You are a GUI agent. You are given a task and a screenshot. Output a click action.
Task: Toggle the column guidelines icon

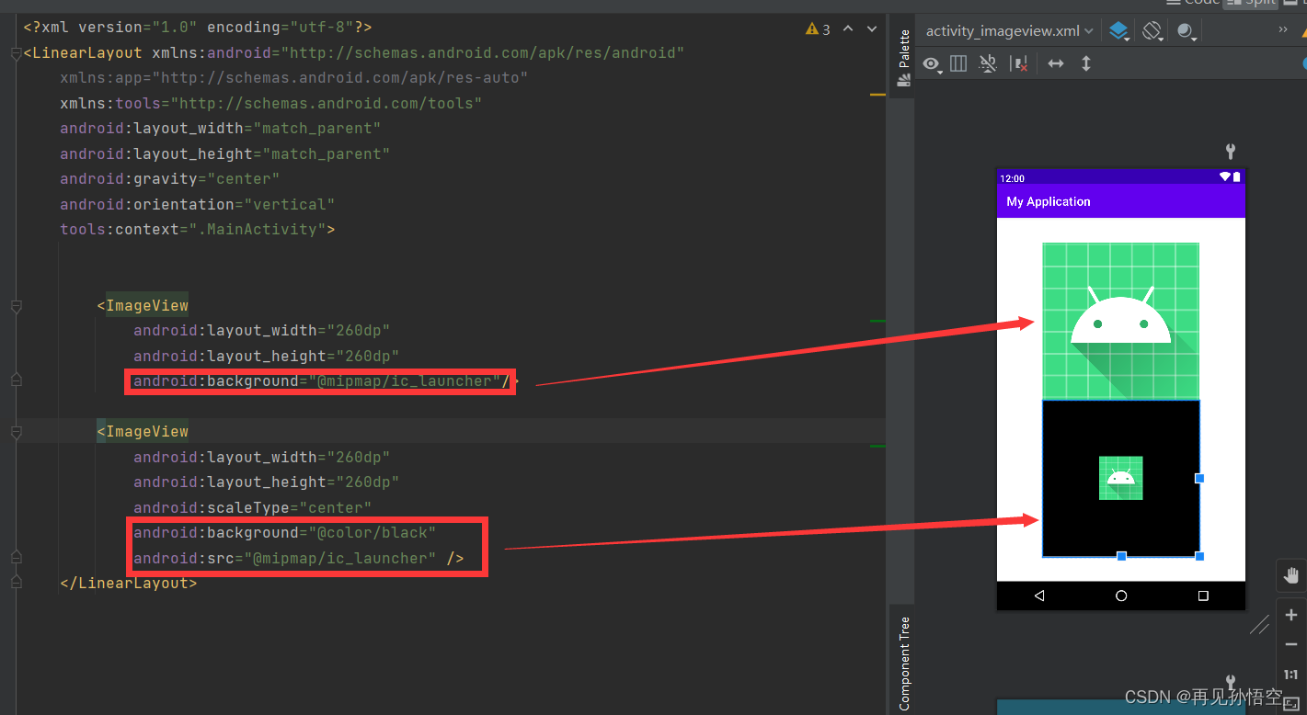957,63
